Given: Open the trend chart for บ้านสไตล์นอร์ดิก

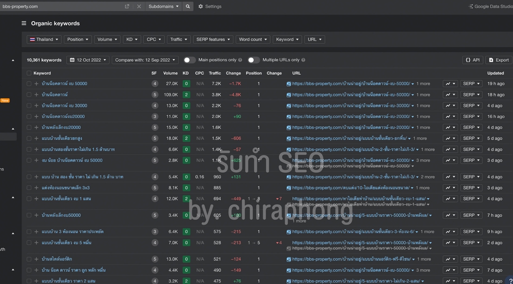Looking at the screenshot, I should (450, 259).
